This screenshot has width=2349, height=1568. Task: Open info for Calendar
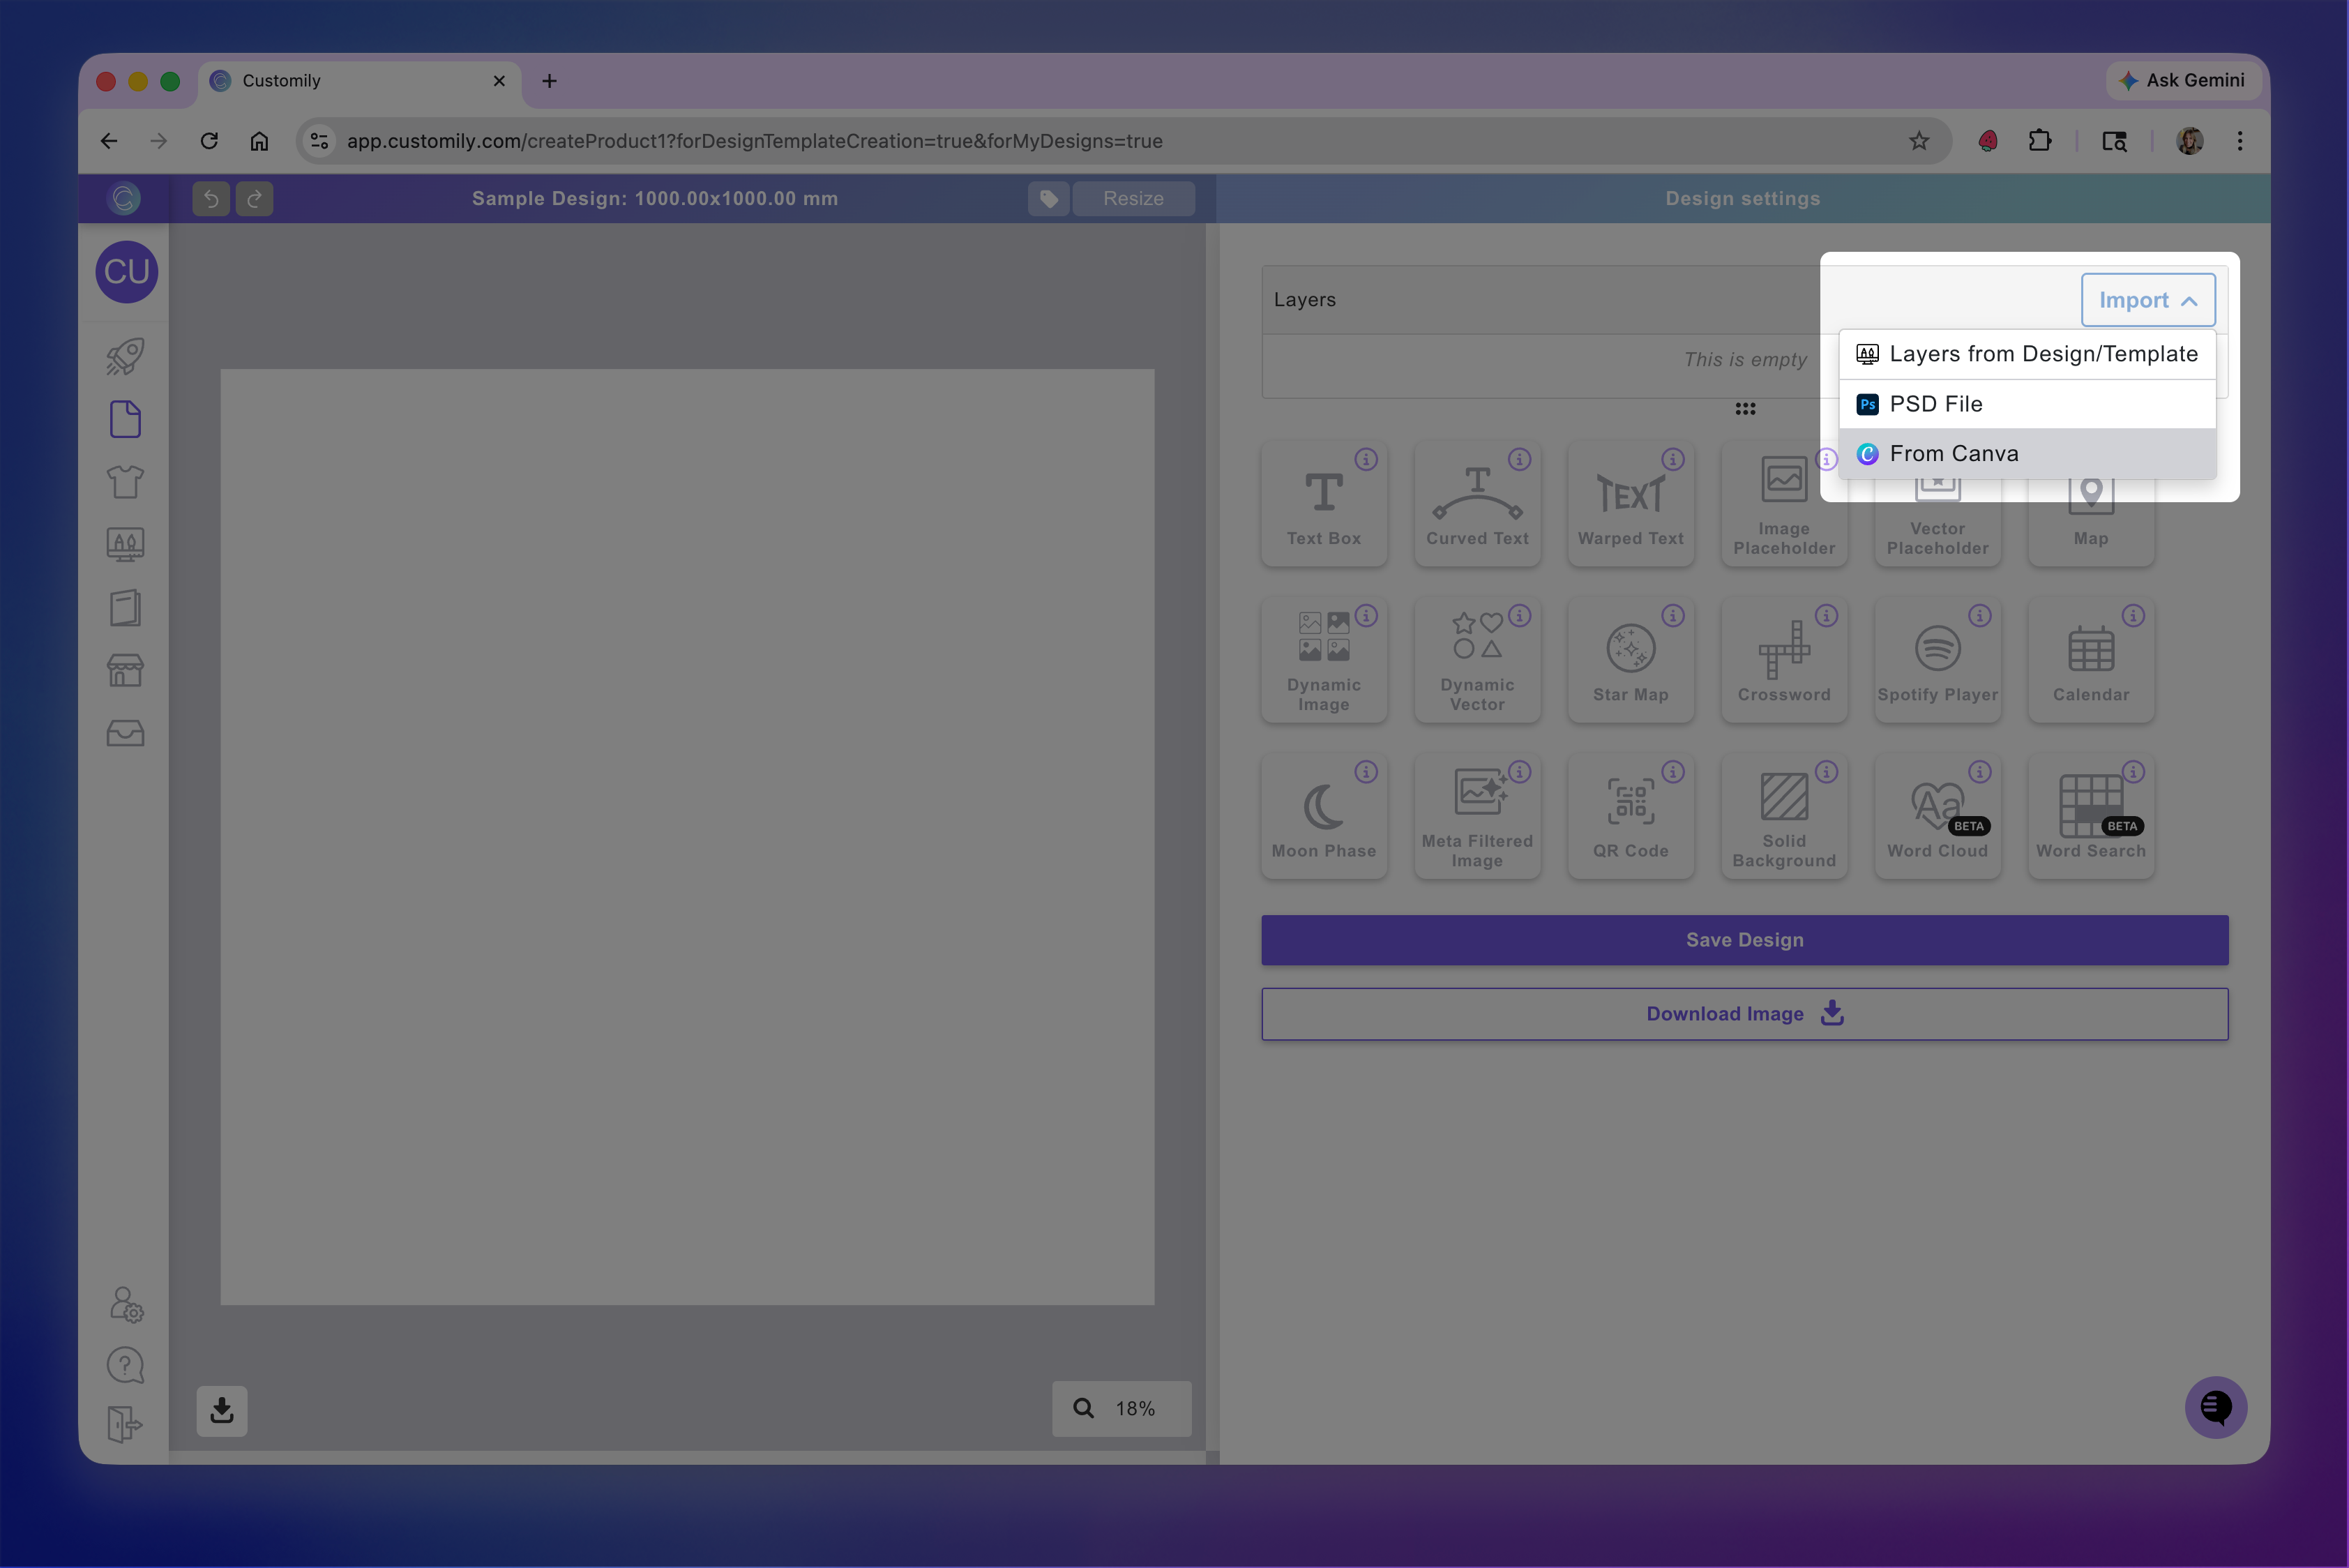point(2133,616)
